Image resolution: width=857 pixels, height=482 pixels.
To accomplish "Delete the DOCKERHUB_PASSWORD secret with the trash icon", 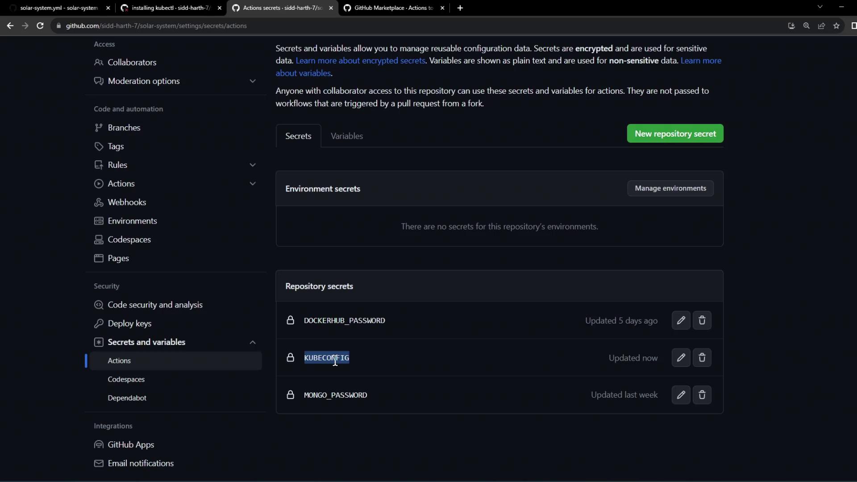I will click(702, 320).
